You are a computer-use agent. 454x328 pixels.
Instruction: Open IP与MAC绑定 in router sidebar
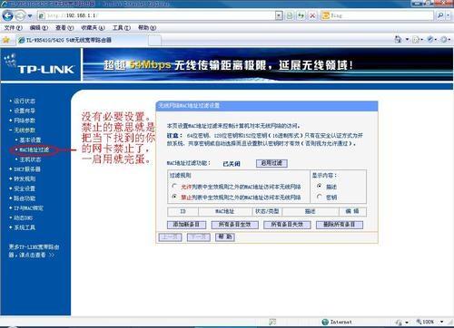coord(28,208)
